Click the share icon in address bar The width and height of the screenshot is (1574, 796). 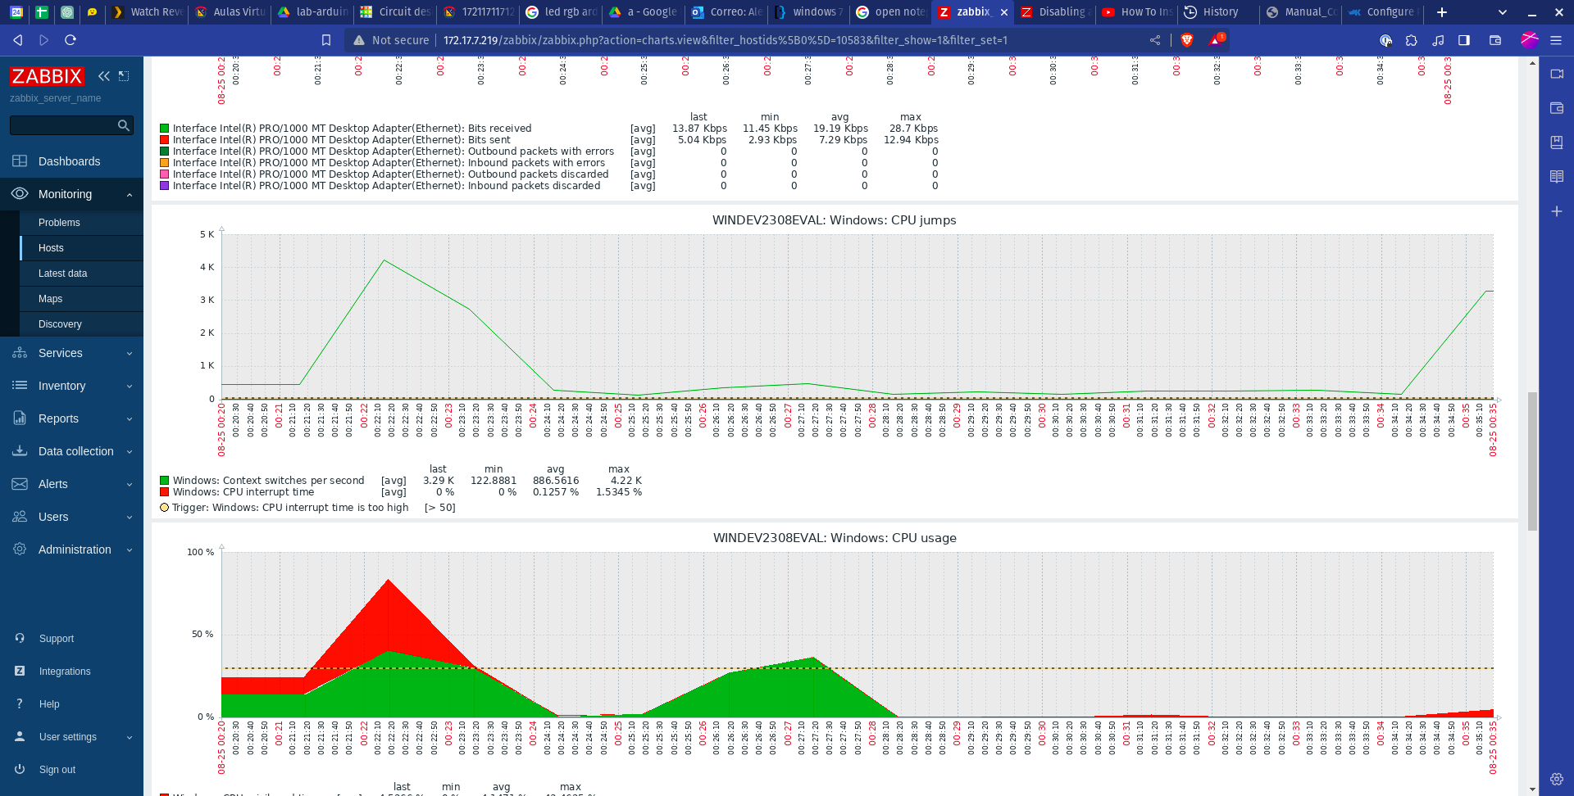(x=1155, y=40)
